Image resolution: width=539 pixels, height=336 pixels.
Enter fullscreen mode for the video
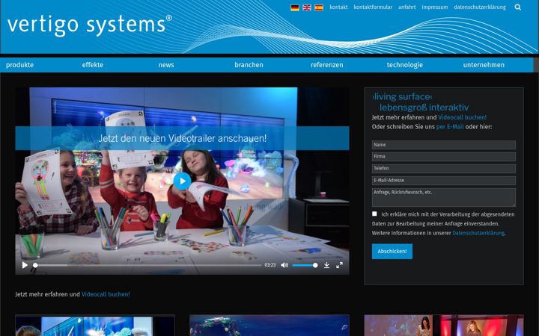coord(339,265)
